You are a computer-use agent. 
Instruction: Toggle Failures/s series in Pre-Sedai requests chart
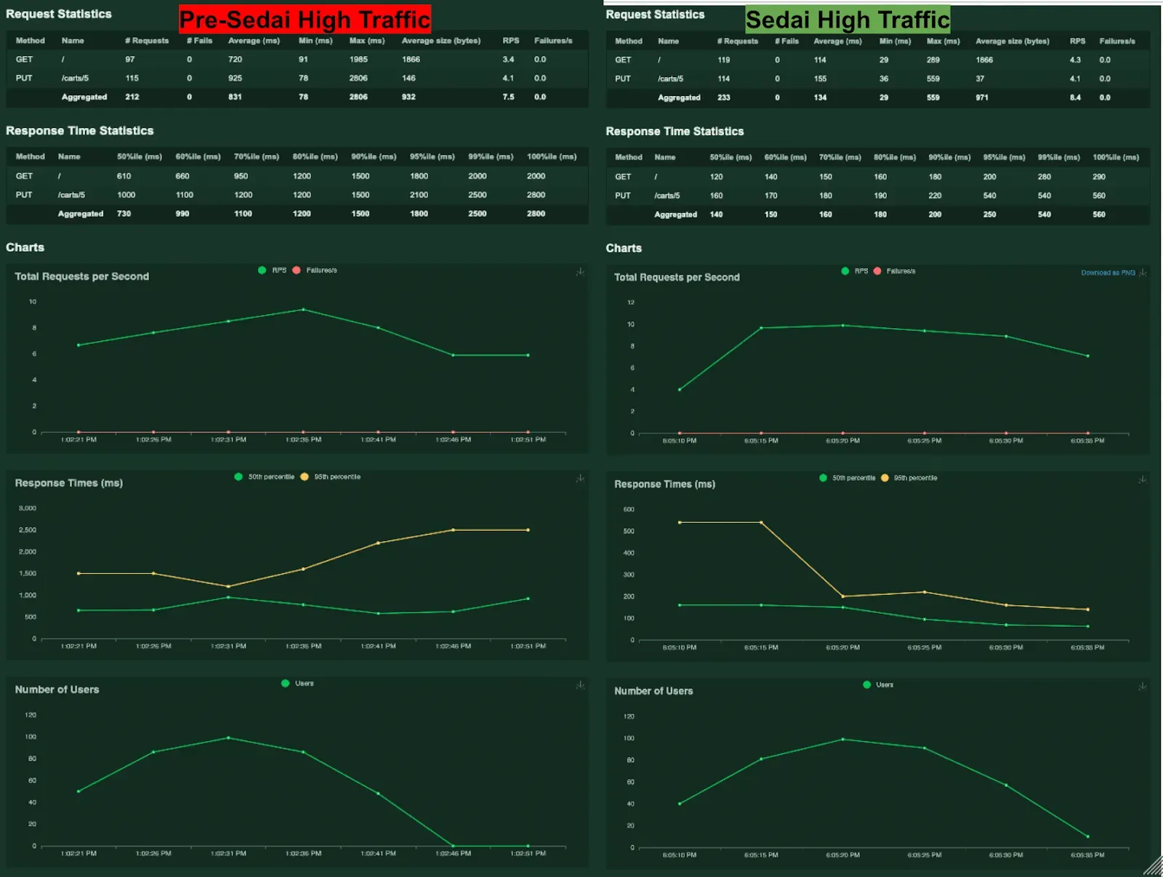pos(315,270)
